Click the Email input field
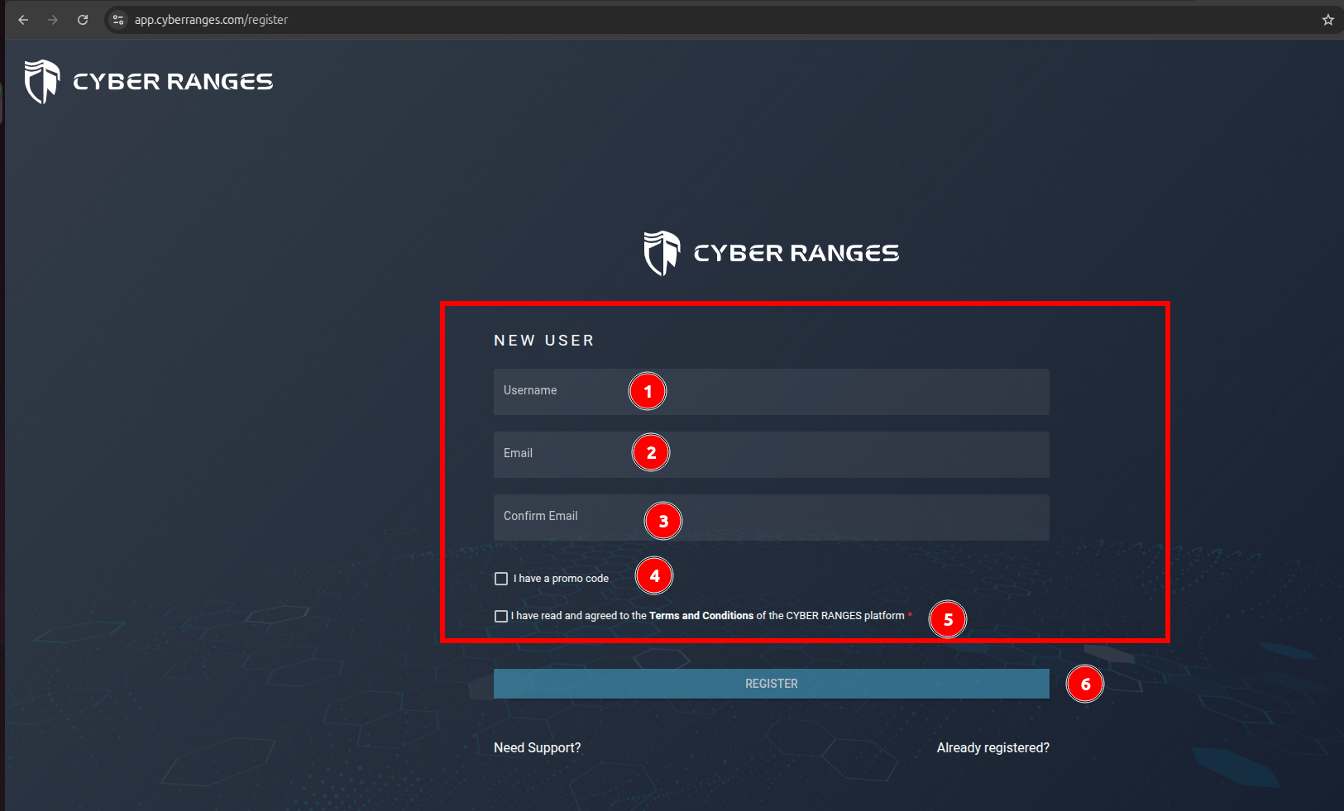 772,455
